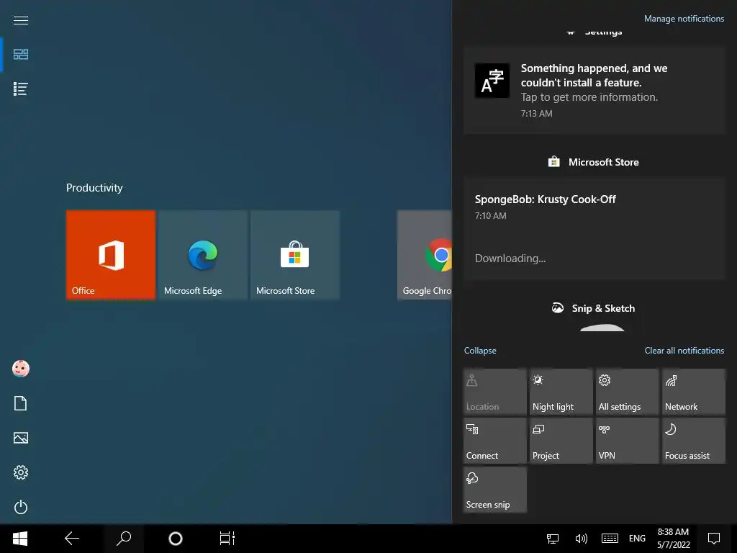Launch the Google Chrome tile

tap(425, 255)
